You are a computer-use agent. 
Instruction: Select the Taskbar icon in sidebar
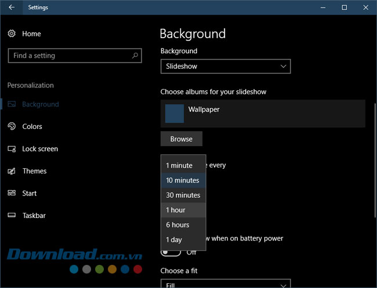click(12, 216)
